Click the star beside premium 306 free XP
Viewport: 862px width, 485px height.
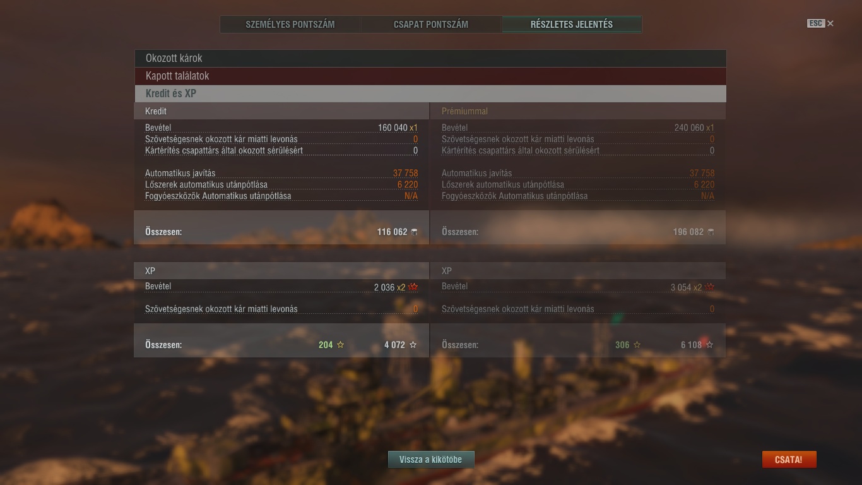(x=637, y=345)
